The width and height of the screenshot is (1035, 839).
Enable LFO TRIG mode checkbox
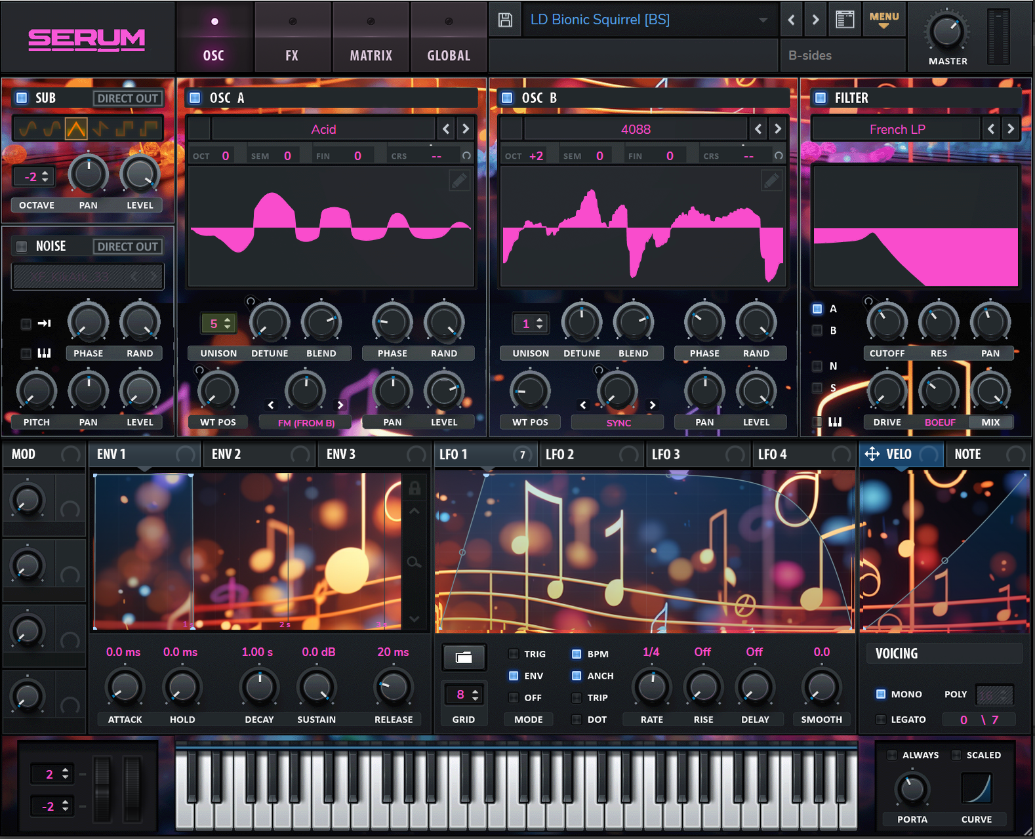pos(514,654)
